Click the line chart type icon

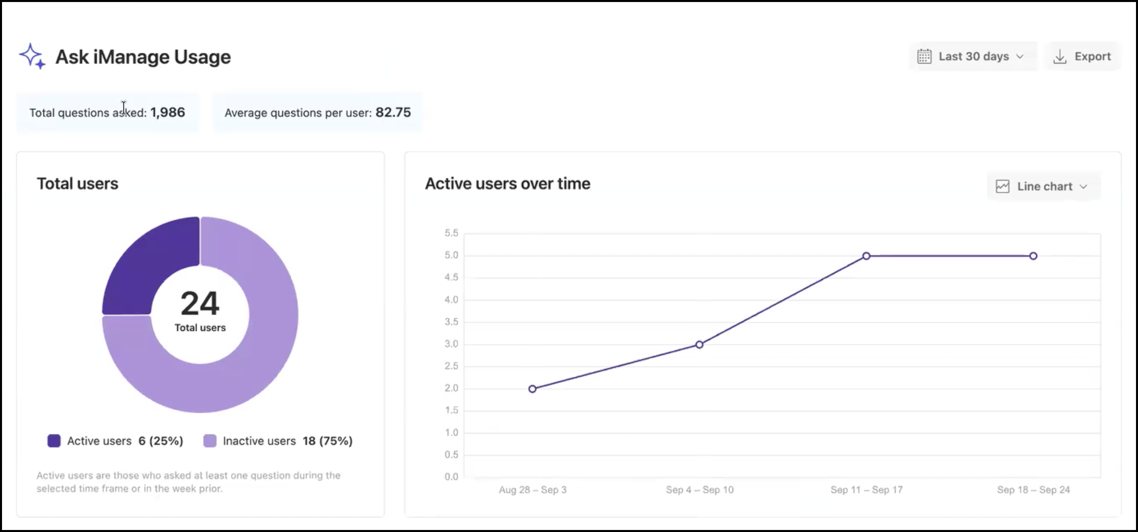point(1002,186)
